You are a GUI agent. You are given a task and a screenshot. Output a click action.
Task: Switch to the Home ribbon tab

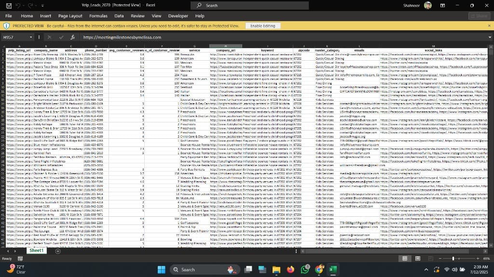point(27,16)
